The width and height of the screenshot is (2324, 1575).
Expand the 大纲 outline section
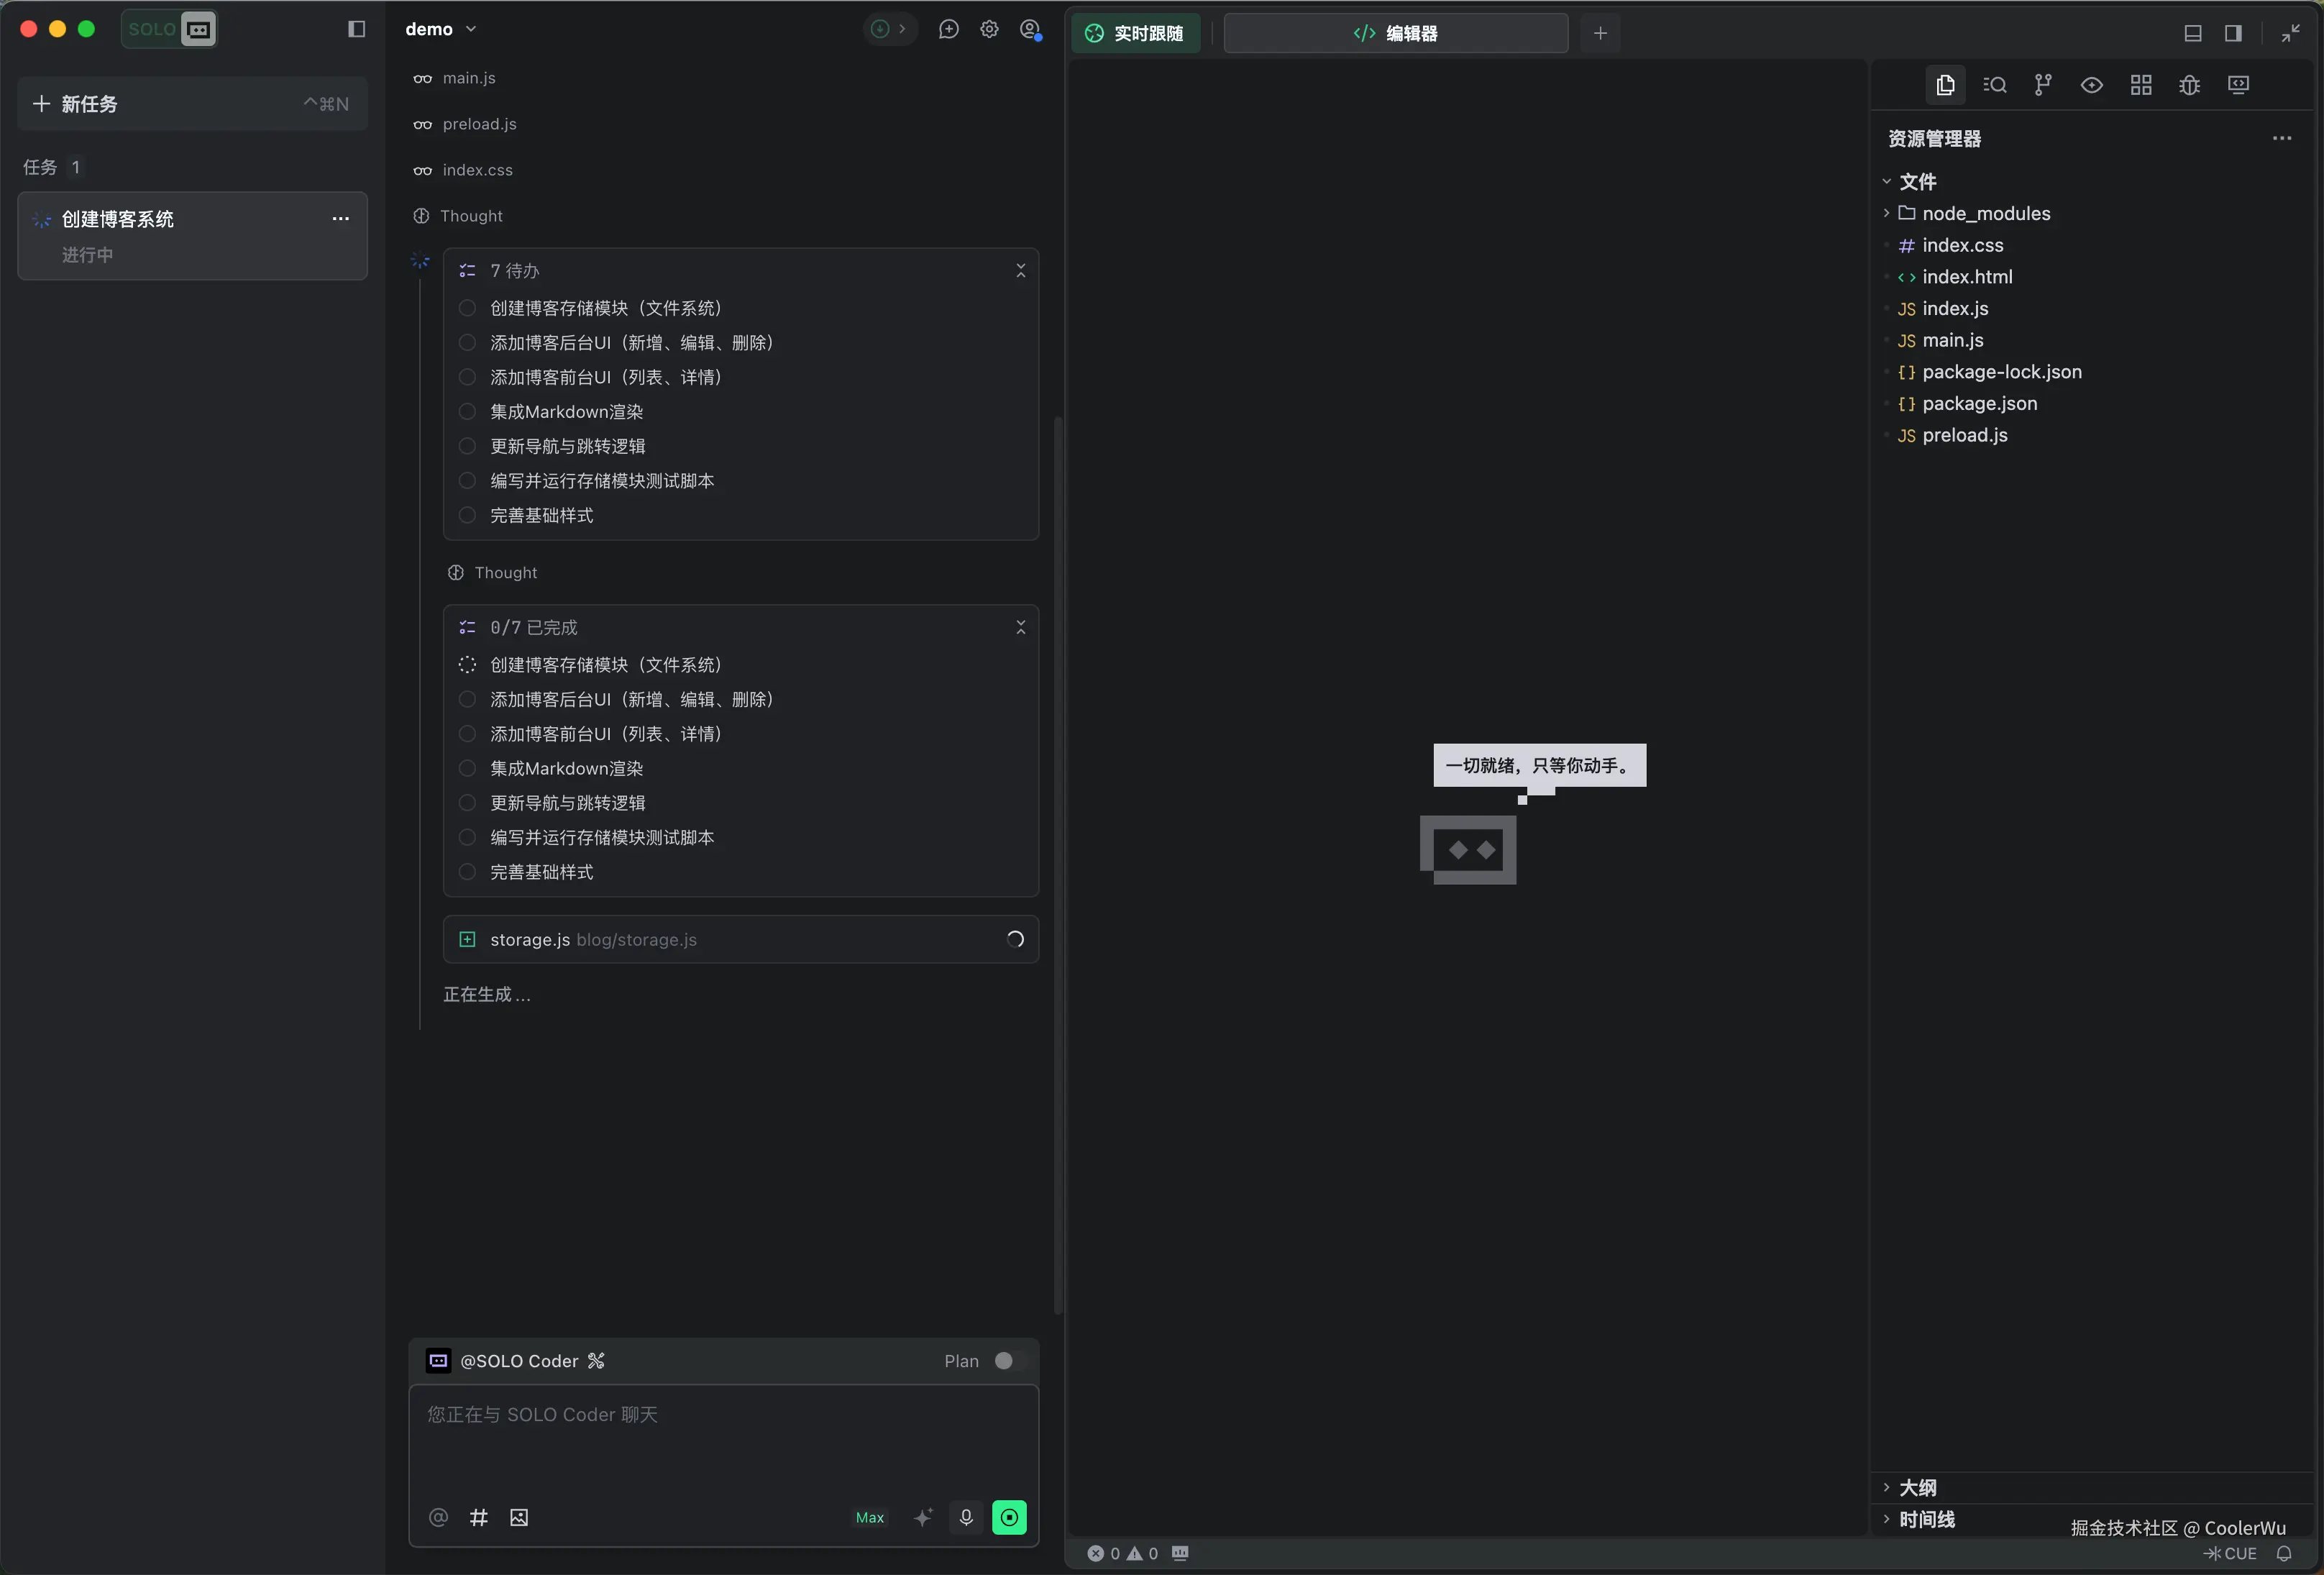pyautogui.click(x=1917, y=1487)
